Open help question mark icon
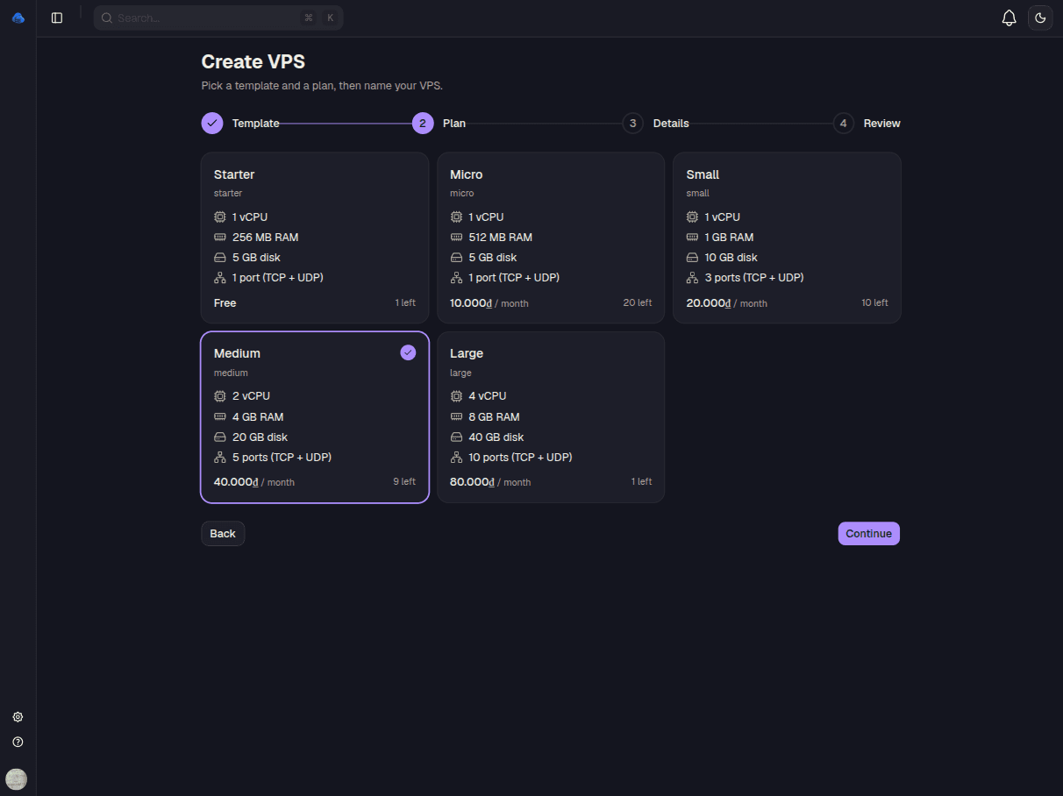The height and width of the screenshot is (796, 1063). point(18,742)
